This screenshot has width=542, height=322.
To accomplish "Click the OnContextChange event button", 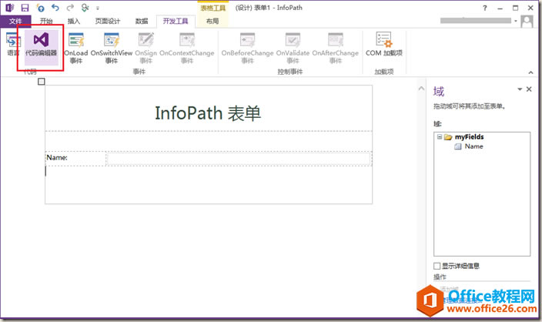I will (x=186, y=48).
